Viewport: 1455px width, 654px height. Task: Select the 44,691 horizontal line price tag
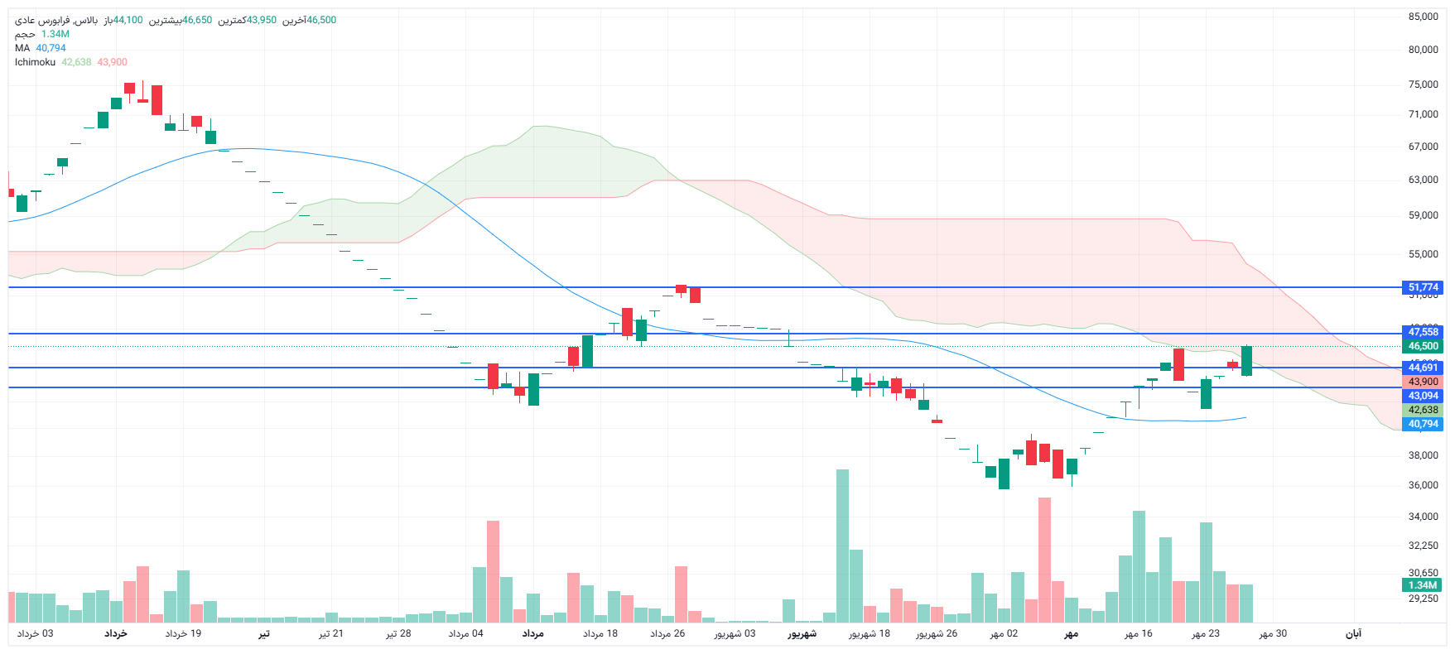click(1423, 368)
